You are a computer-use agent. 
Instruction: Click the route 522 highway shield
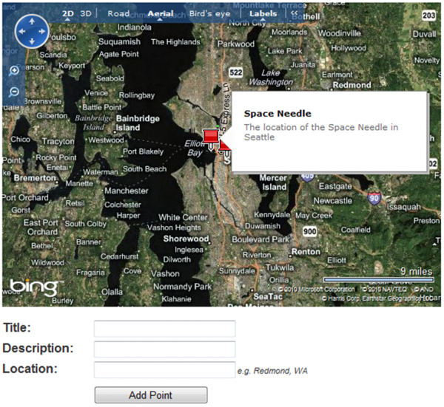click(x=236, y=72)
